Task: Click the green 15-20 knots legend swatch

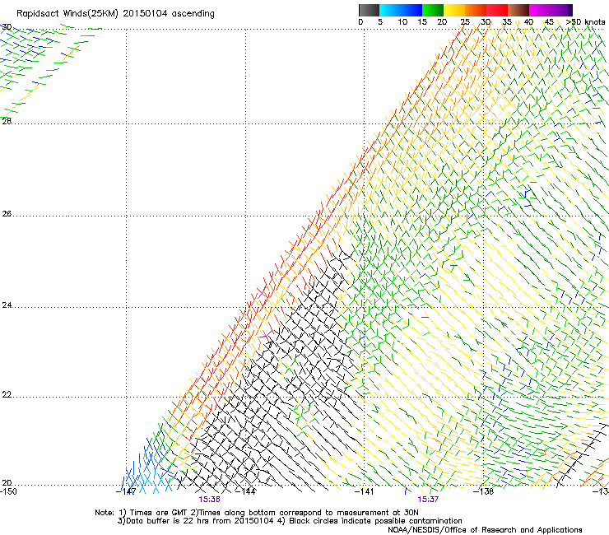Action: 433,10
